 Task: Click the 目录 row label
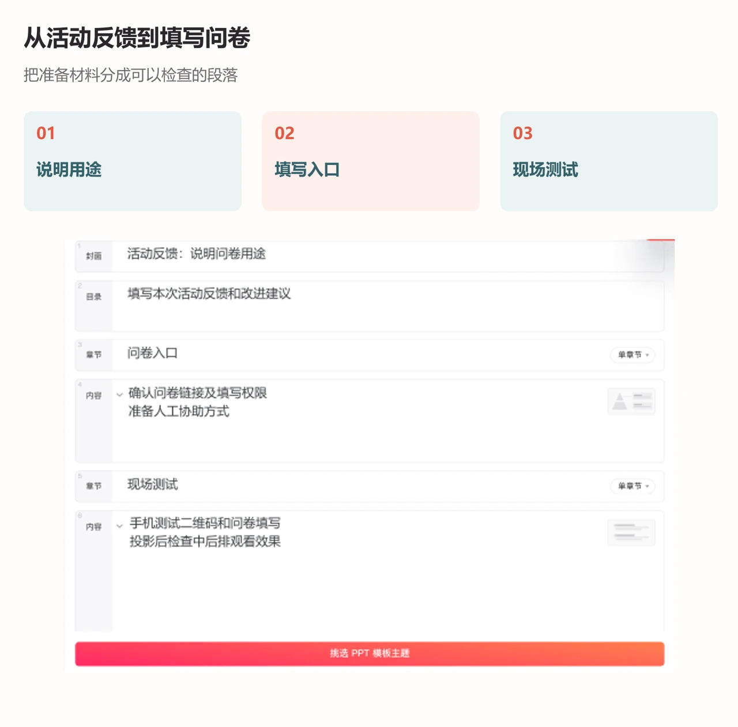[x=94, y=297]
